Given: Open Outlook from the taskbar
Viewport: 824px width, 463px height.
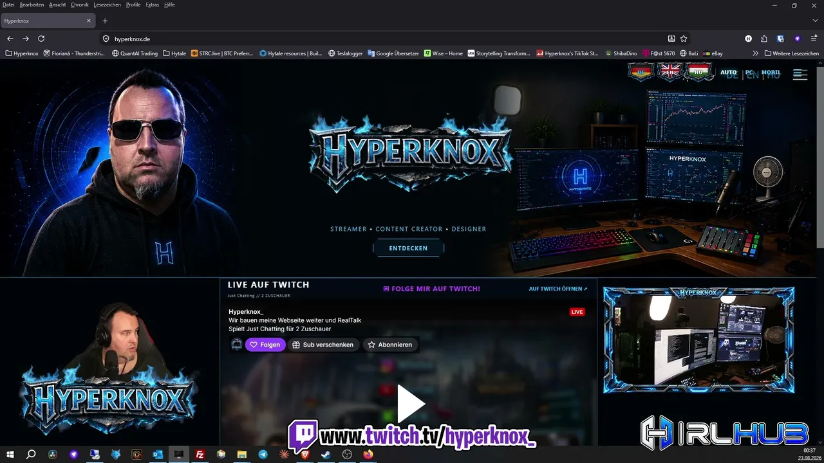Looking at the screenshot, I should 158,455.
